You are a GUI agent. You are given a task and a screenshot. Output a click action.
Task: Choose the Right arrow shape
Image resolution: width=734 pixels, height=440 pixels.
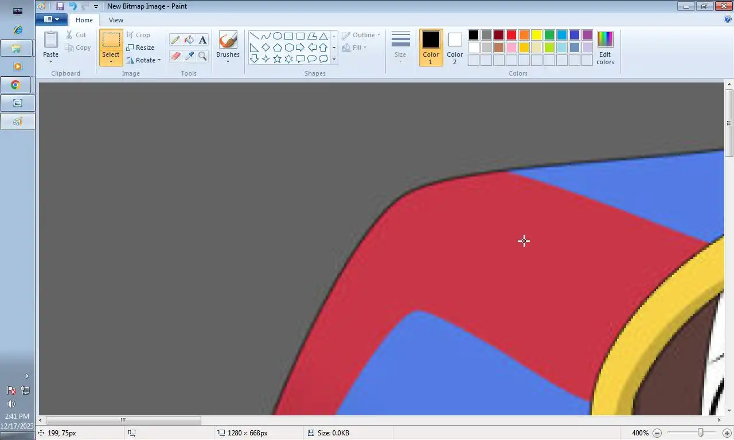point(300,48)
